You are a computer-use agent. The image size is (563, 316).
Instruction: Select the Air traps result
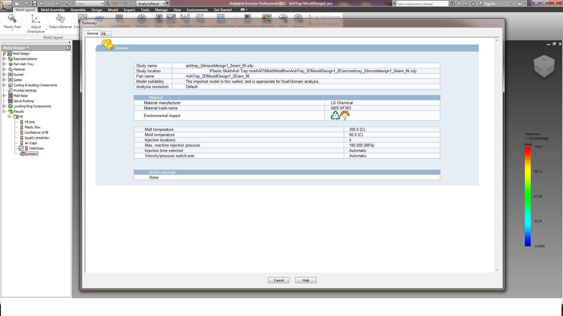(30, 143)
